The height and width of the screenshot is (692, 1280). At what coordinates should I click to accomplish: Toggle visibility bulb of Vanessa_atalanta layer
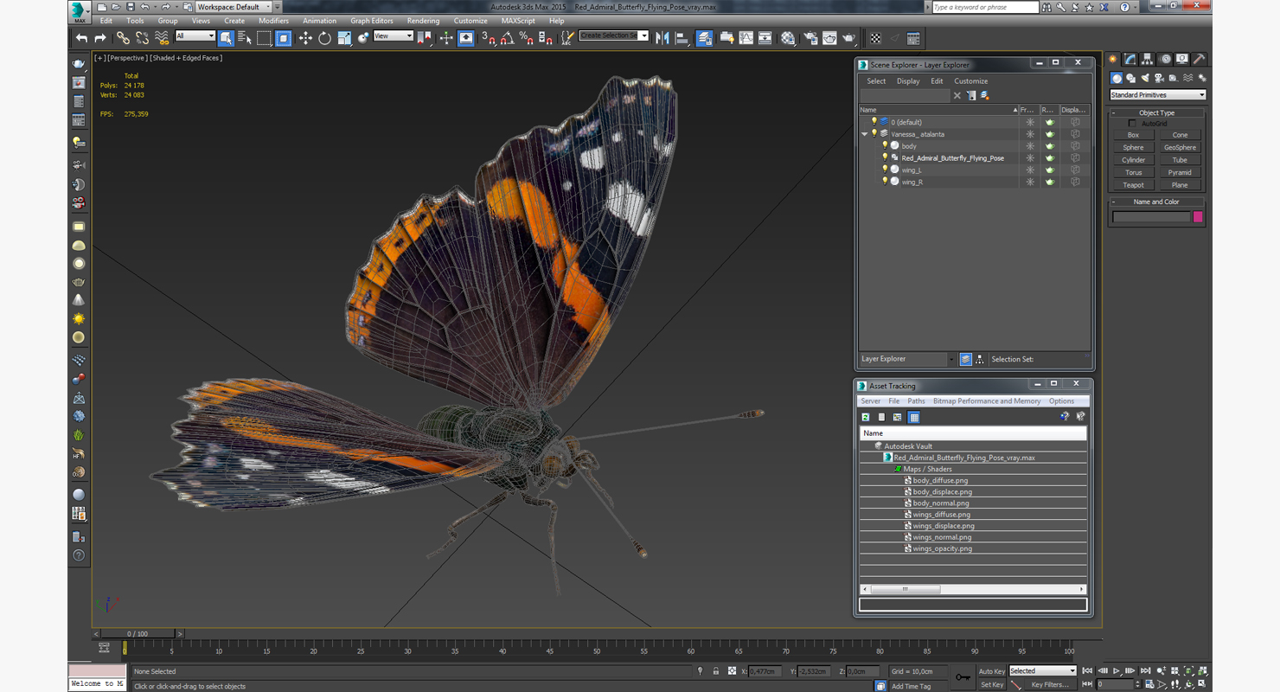[874, 134]
